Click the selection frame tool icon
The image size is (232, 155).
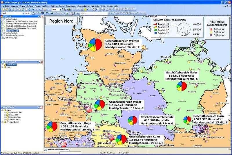pos(94,10)
